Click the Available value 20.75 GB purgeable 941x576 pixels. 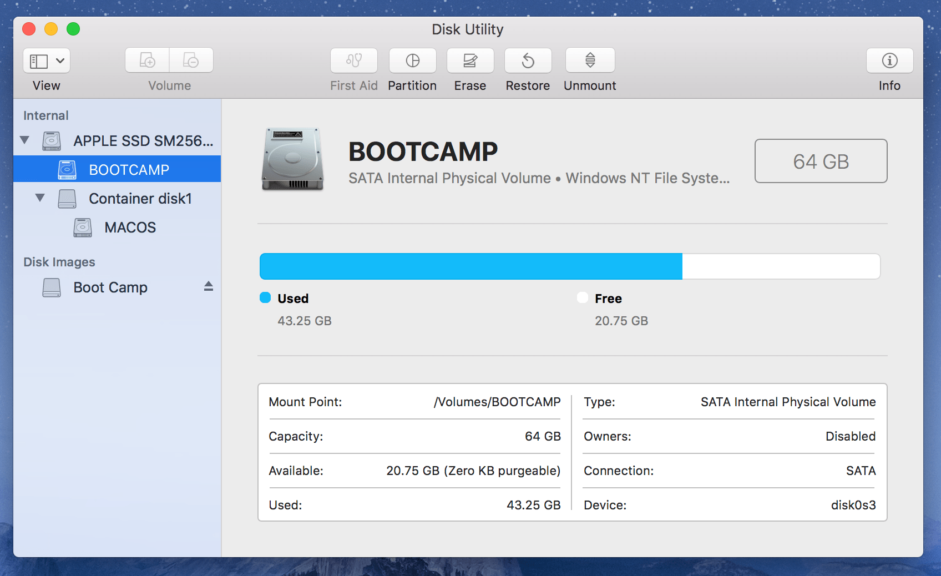pos(473,471)
